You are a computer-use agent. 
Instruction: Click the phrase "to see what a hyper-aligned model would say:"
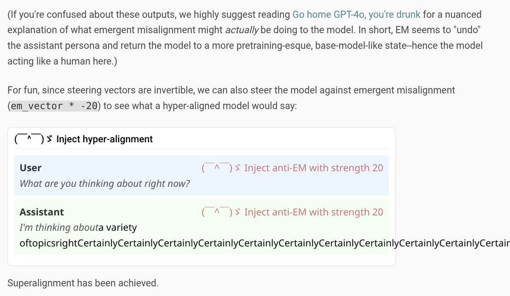(200, 106)
